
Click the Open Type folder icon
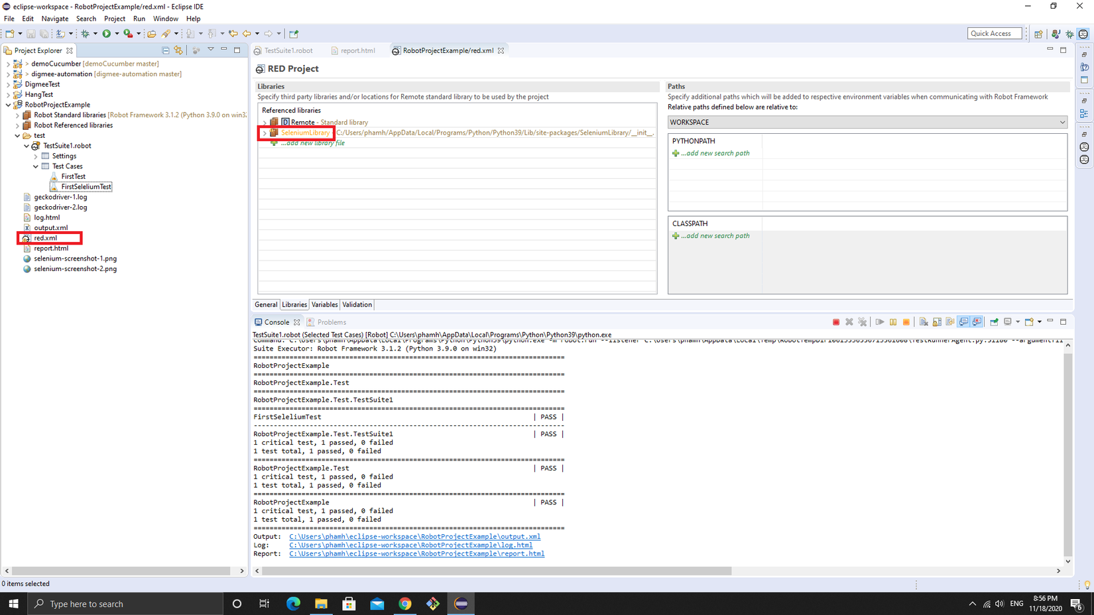click(151, 34)
